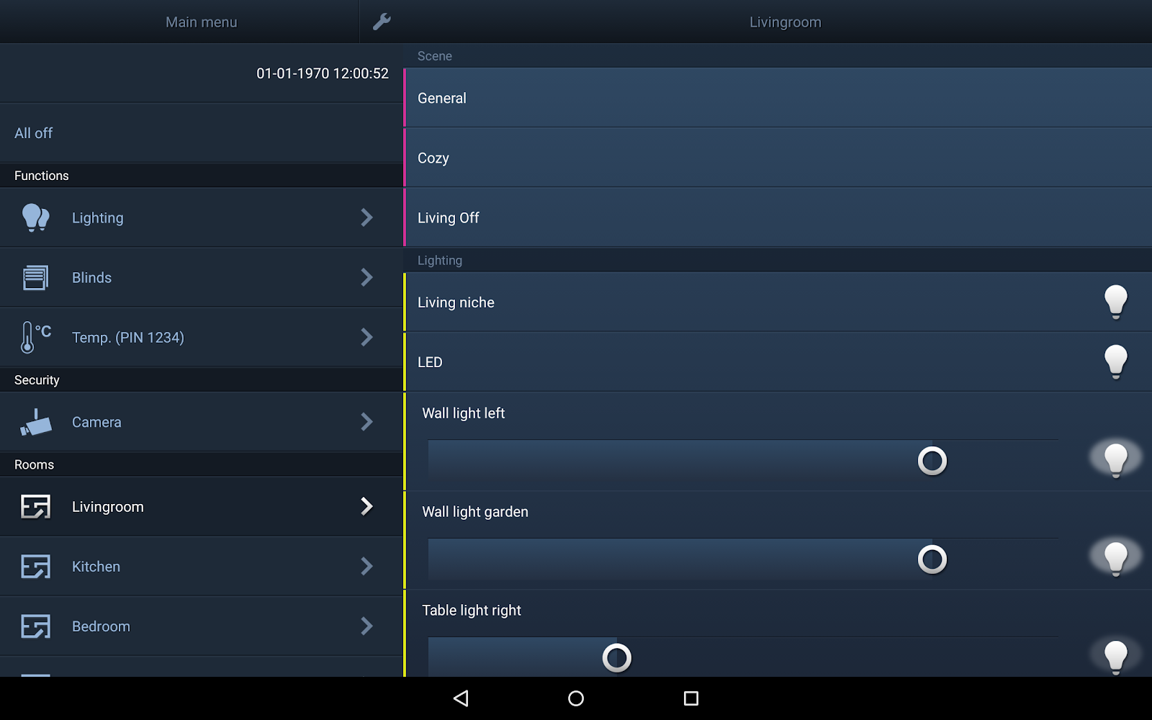Tap the Android back navigation icon
Image resolution: width=1152 pixels, height=720 pixels.
point(461,698)
